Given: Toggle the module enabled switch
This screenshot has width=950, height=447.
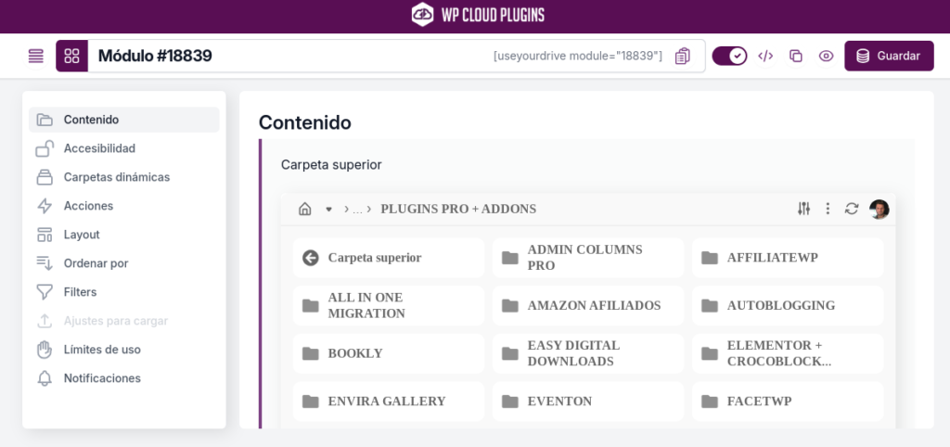Looking at the screenshot, I should [x=729, y=57].
